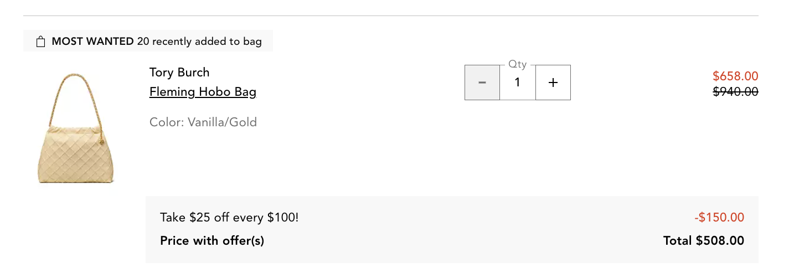Click the Qty number input field
The image size is (794, 268).
coord(518,83)
